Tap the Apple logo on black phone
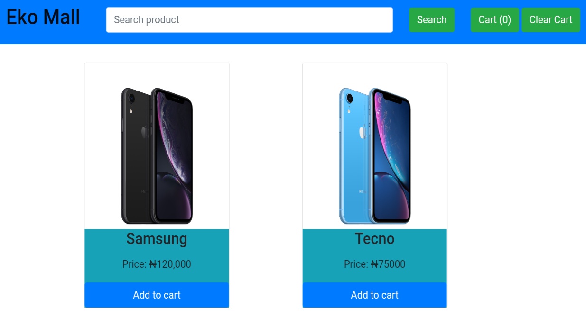586x317 pixels. pyautogui.click(x=142, y=131)
